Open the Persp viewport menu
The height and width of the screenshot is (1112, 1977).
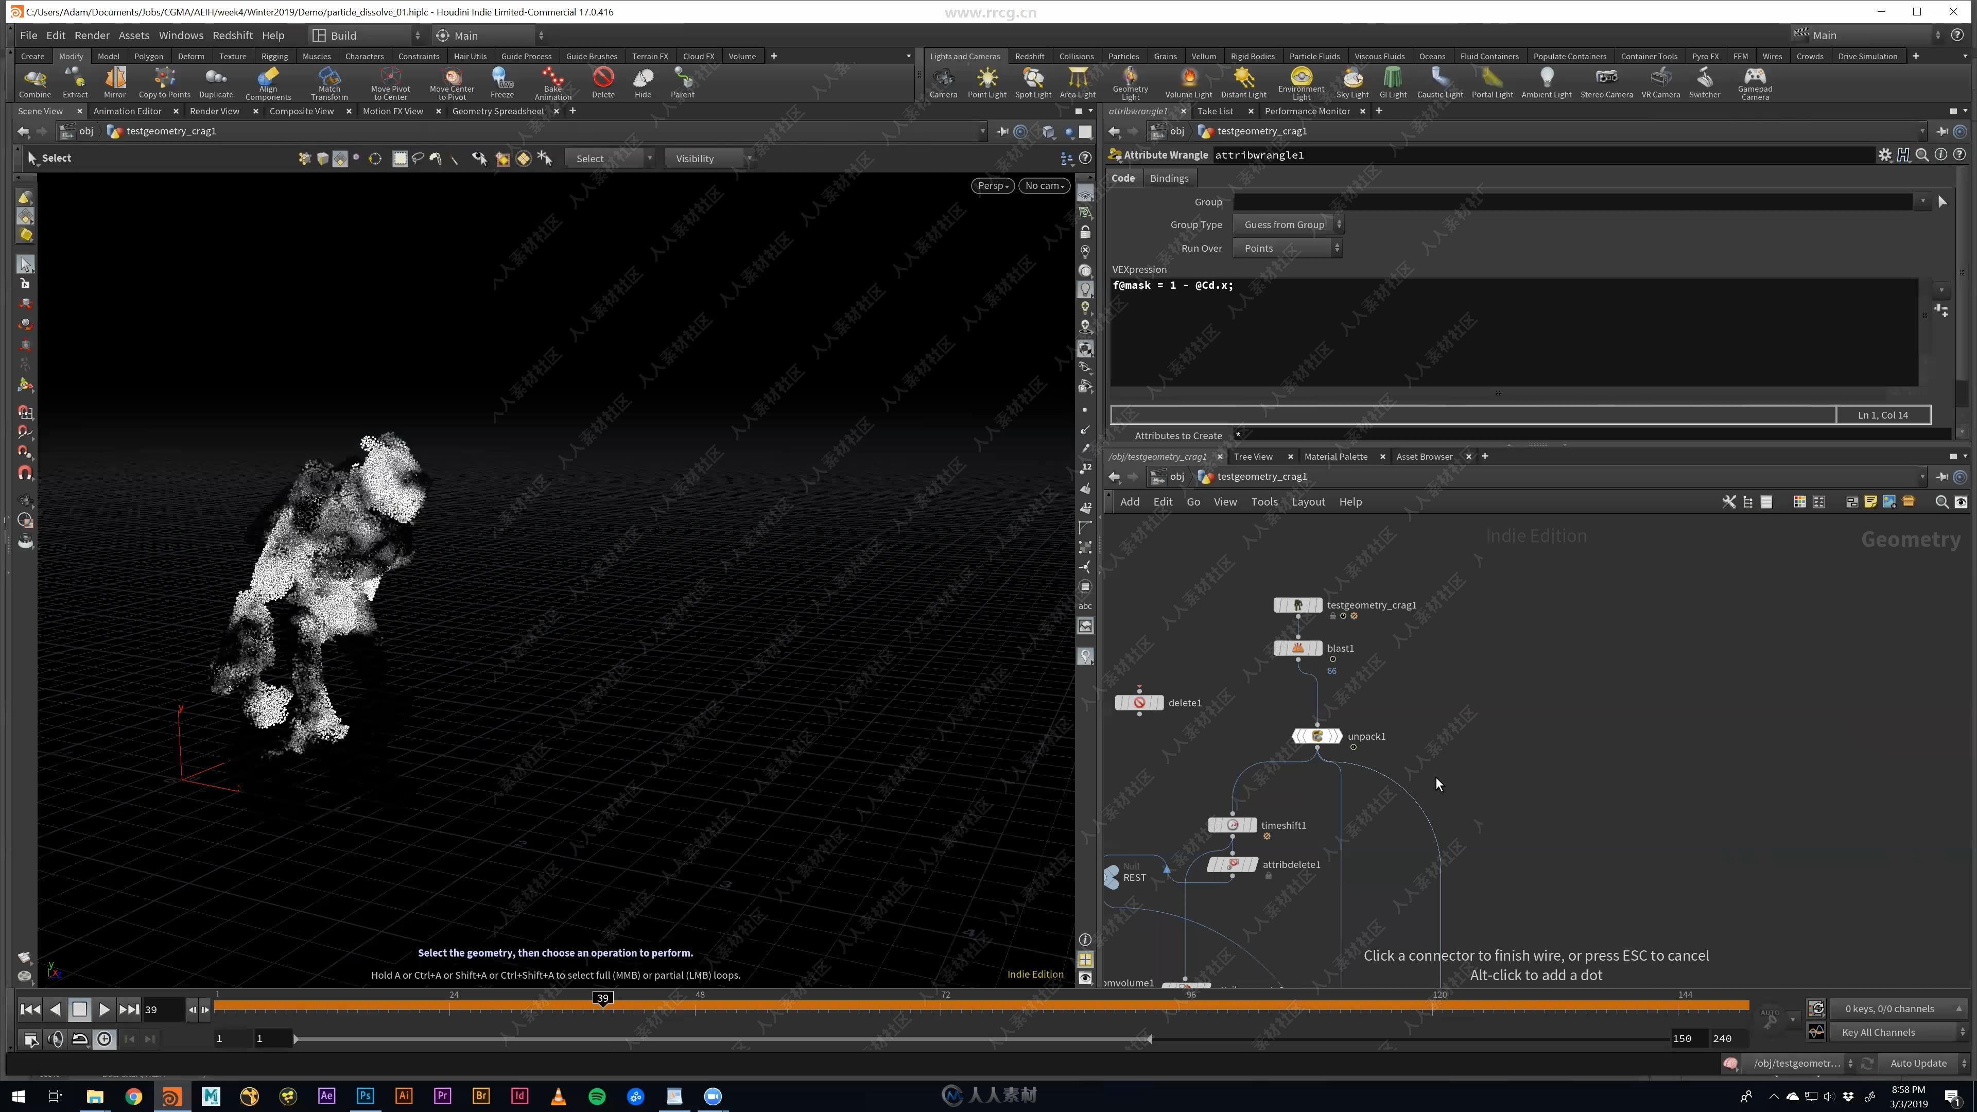click(992, 186)
